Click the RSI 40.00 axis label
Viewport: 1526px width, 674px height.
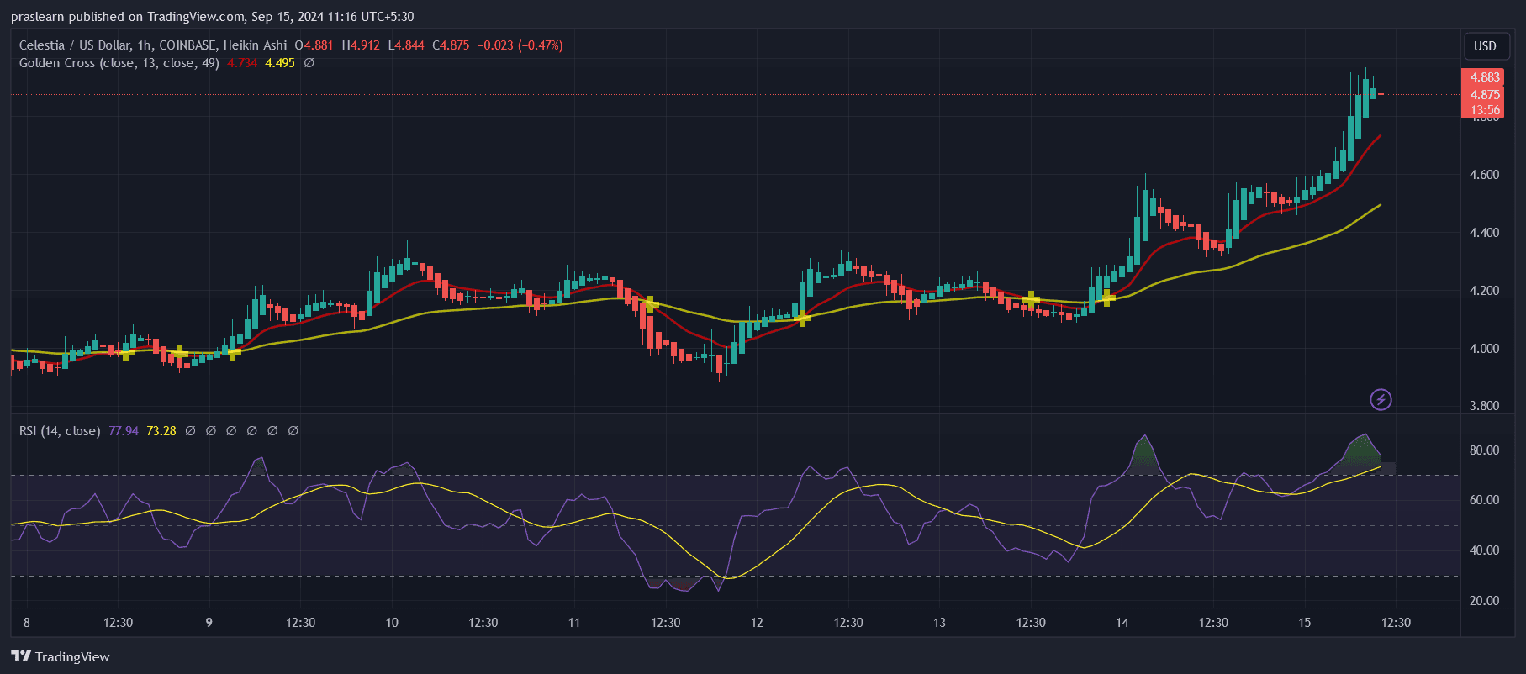1484,550
